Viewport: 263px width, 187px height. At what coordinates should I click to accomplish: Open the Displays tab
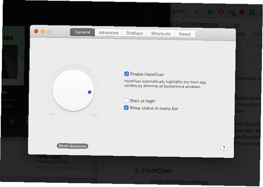(x=134, y=33)
